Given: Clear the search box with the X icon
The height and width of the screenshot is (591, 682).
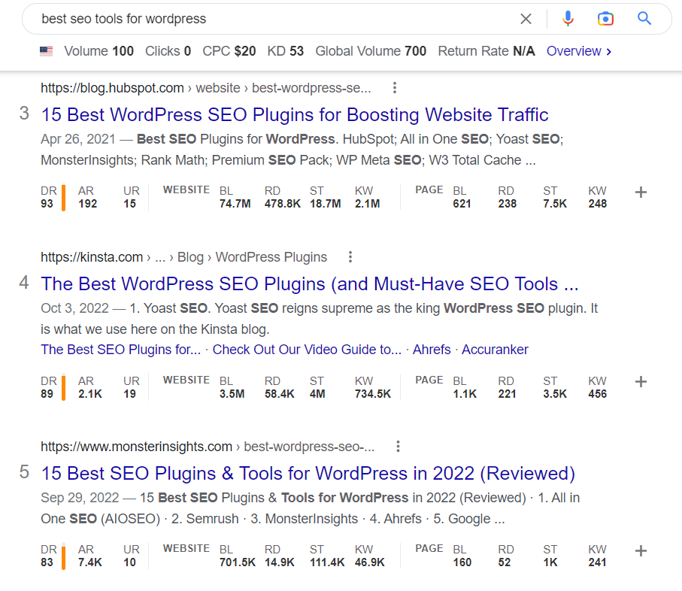Looking at the screenshot, I should tap(526, 19).
